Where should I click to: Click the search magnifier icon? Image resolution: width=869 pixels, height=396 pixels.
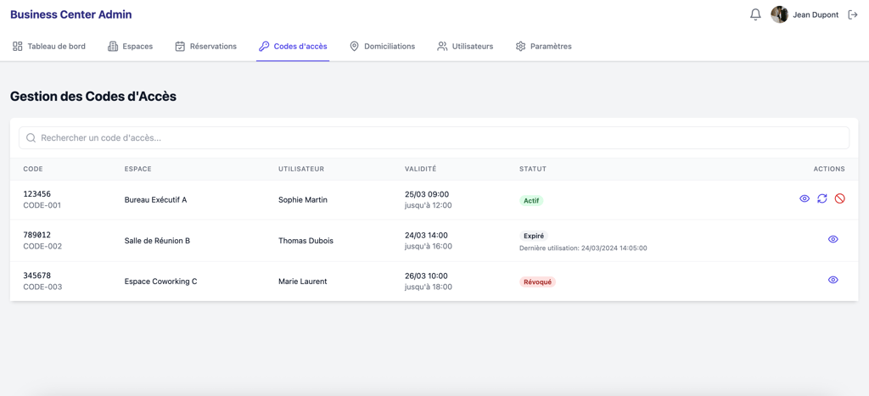(x=31, y=138)
